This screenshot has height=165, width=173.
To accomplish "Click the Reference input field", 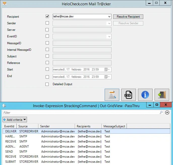I will pos(82,63).
